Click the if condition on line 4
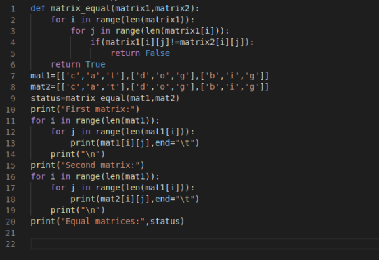 (x=173, y=42)
